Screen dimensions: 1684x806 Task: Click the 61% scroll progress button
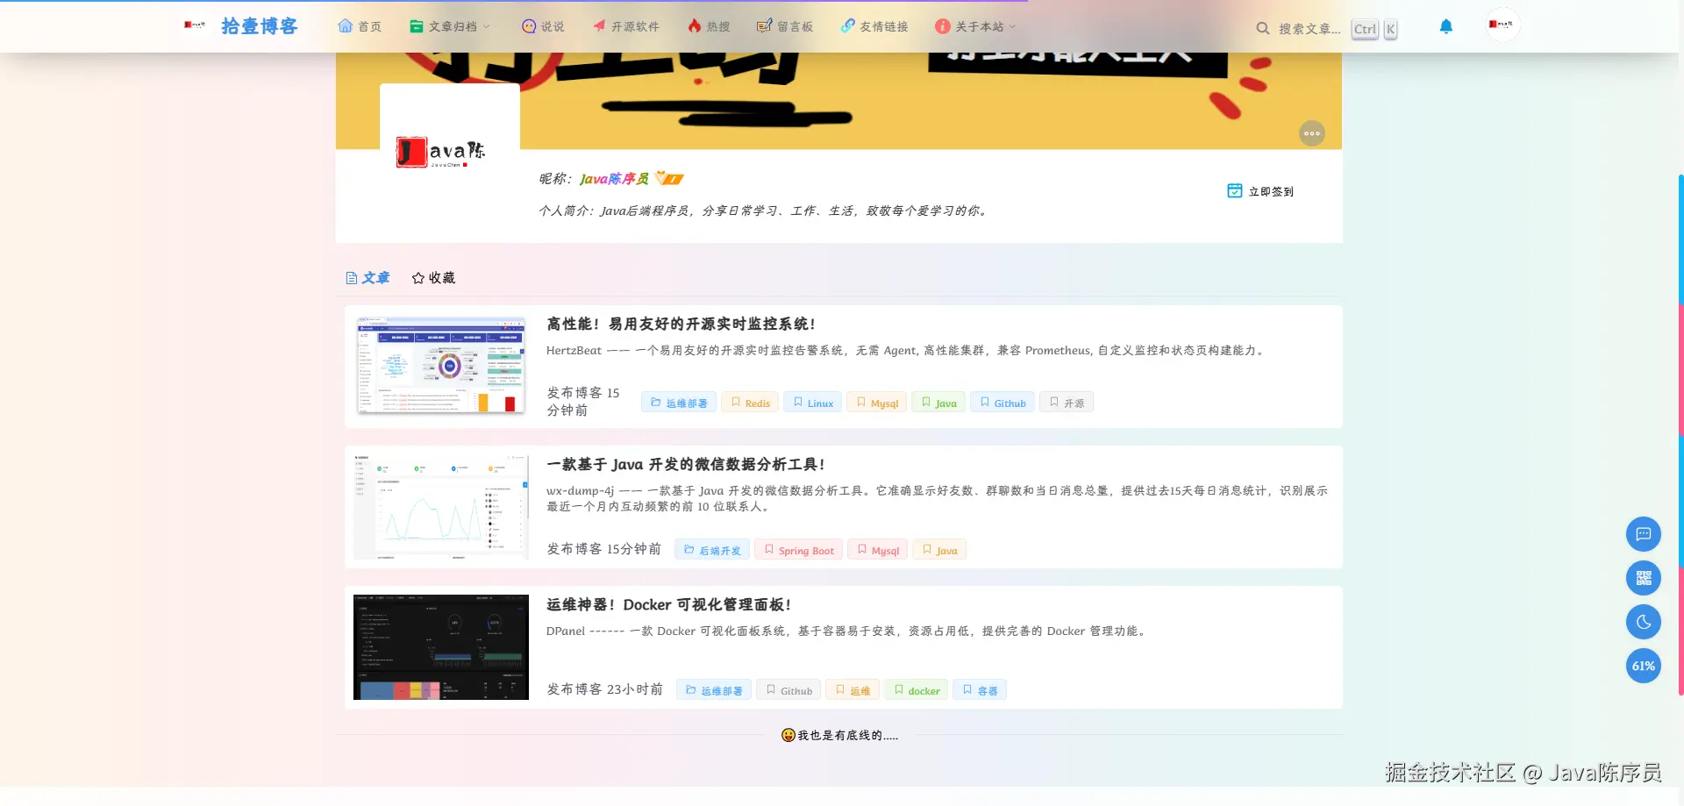[1644, 666]
